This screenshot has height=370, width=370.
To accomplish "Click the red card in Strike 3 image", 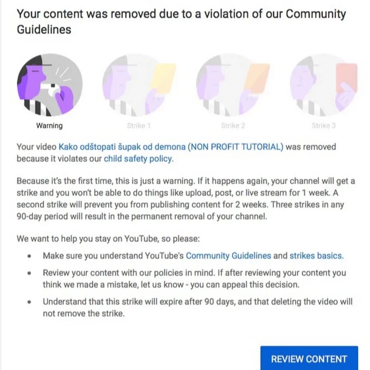I will [347, 78].
